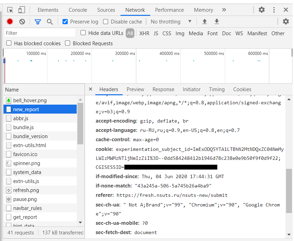Filter requests by WS

239,33
